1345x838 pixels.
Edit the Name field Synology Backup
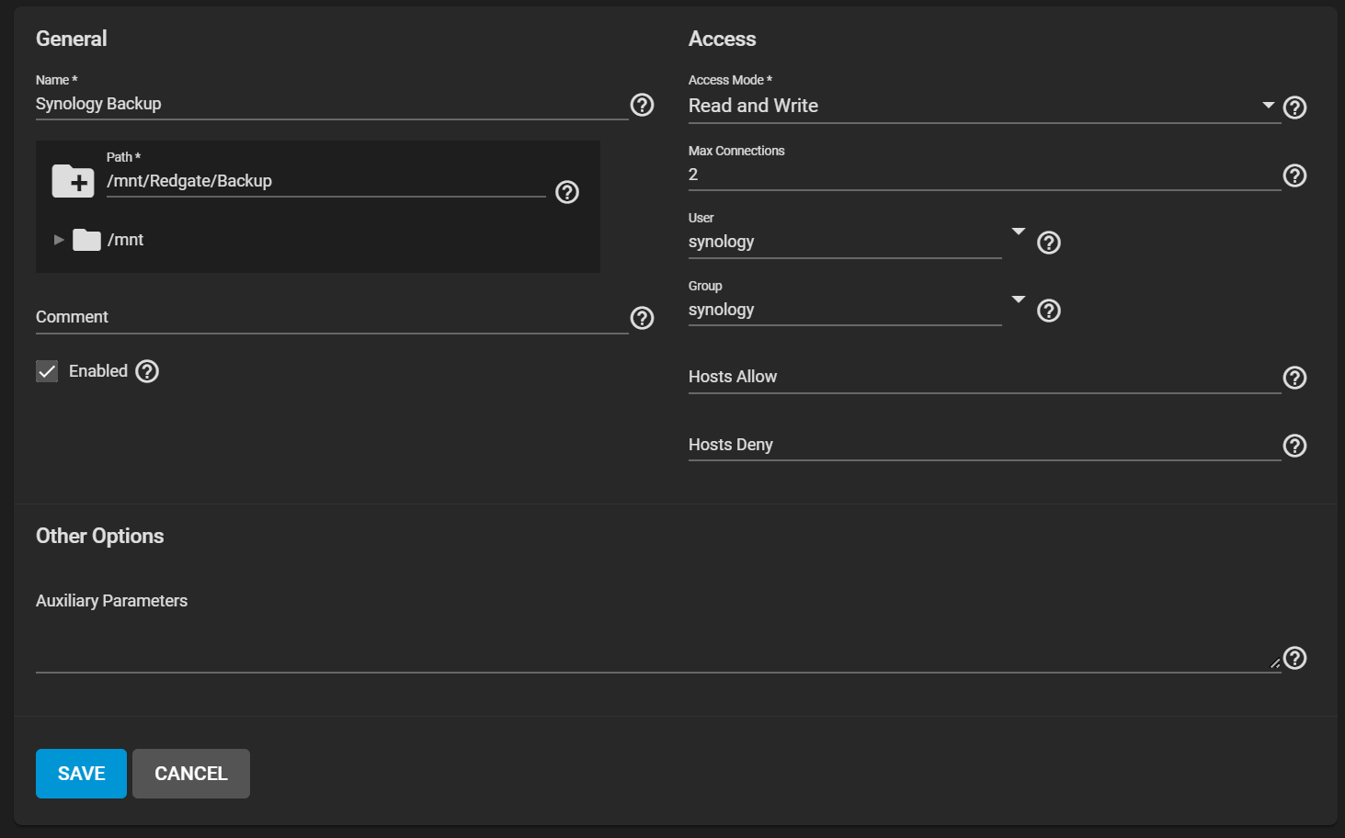pos(332,104)
